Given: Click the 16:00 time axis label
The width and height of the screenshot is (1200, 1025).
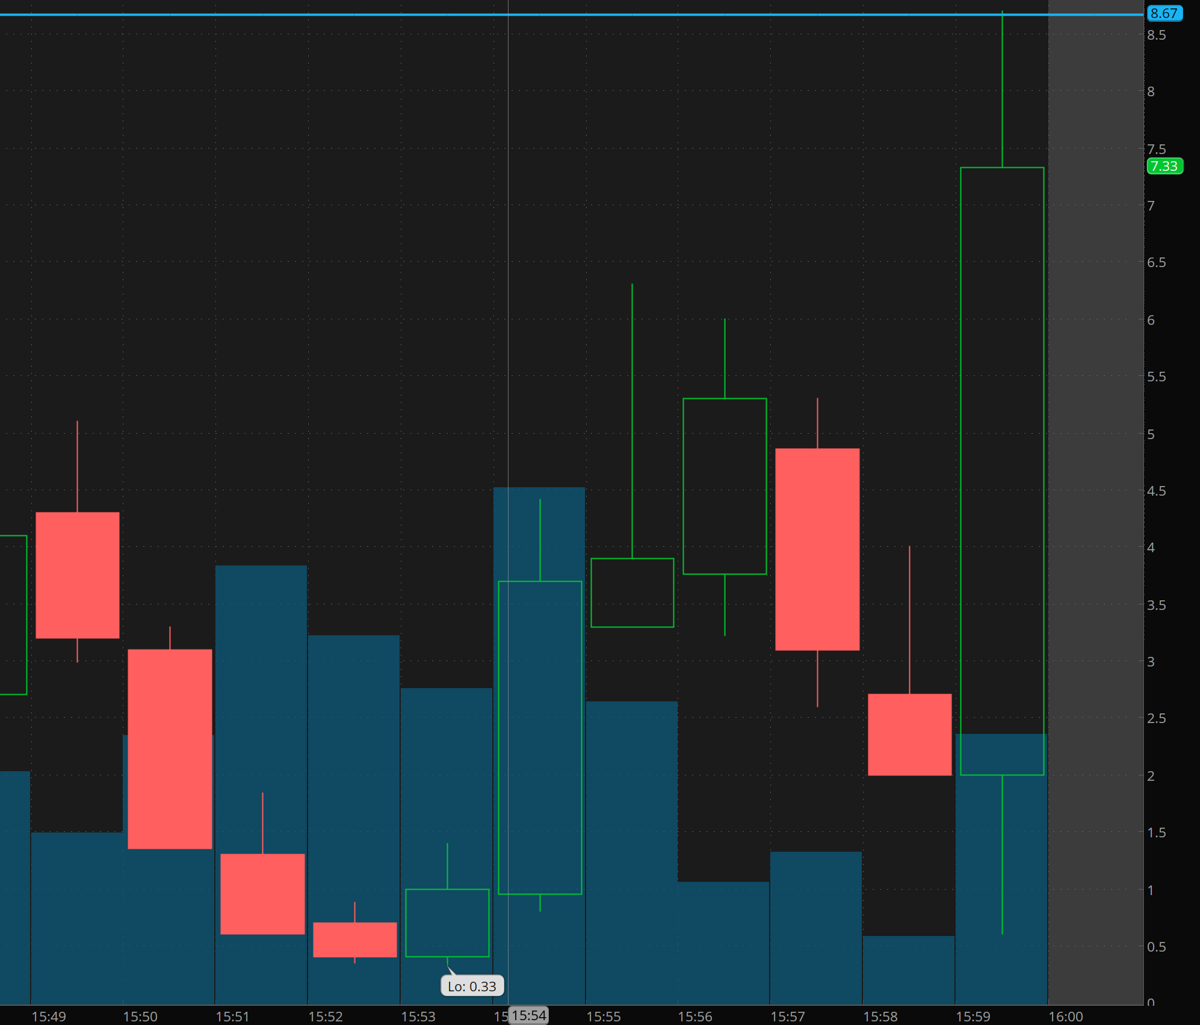Looking at the screenshot, I should pyautogui.click(x=1065, y=1017).
